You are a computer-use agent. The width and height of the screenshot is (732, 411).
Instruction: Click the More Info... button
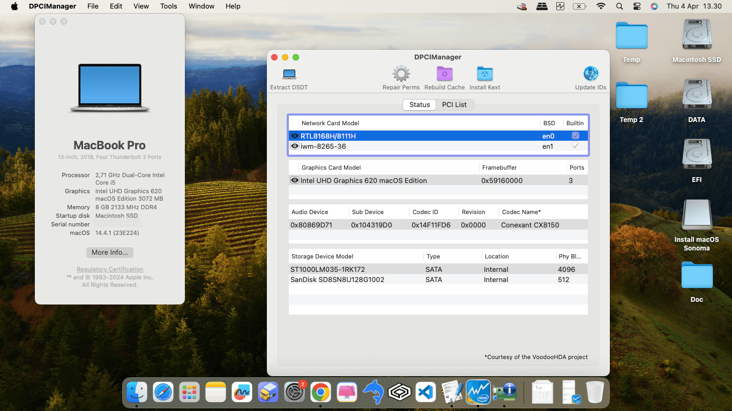click(109, 252)
